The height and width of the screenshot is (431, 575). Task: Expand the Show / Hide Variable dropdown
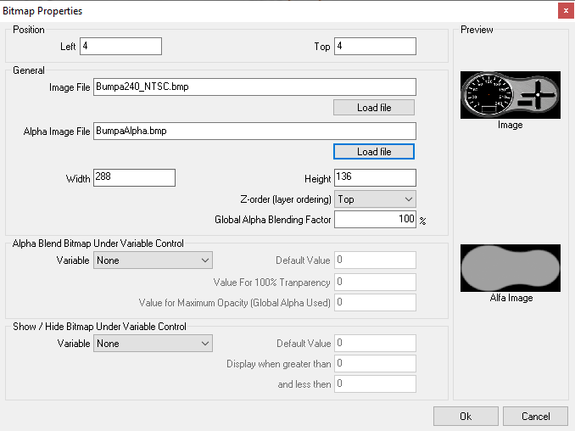(x=153, y=344)
